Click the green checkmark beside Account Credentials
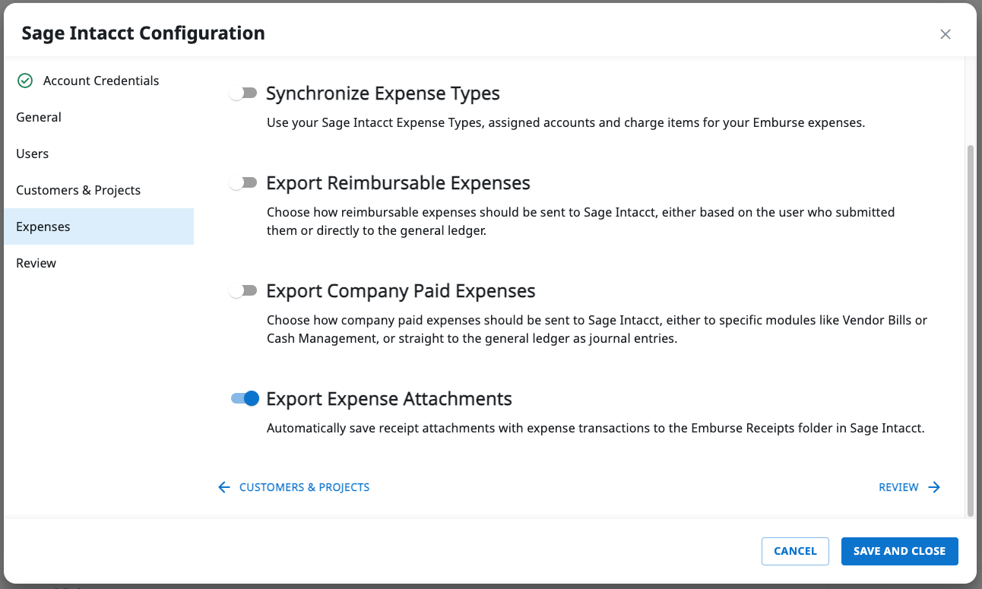This screenshot has height=589, width=982. pyautogui.click(x=25, y=81)
